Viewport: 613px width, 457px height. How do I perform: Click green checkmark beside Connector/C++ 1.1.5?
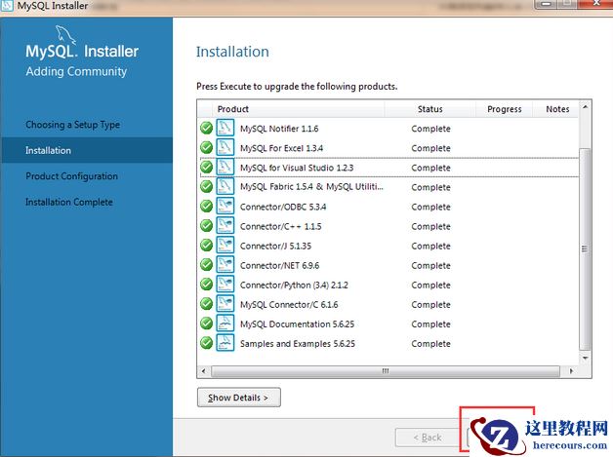pyautogui.click(x=206, y=225)
